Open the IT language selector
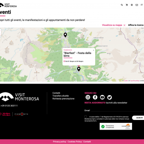 [x=142, y=5]
